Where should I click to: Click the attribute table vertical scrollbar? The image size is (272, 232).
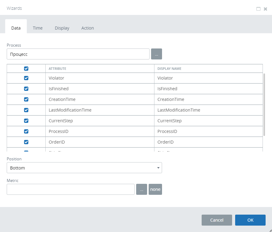[264, 104]
